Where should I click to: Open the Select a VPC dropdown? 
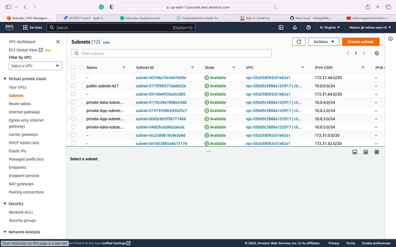pyautogui.click(x=35, y=66)
